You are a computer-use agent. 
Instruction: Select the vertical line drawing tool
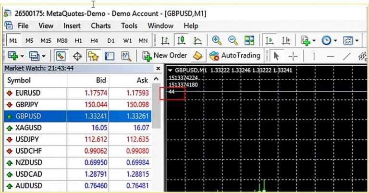314,56
